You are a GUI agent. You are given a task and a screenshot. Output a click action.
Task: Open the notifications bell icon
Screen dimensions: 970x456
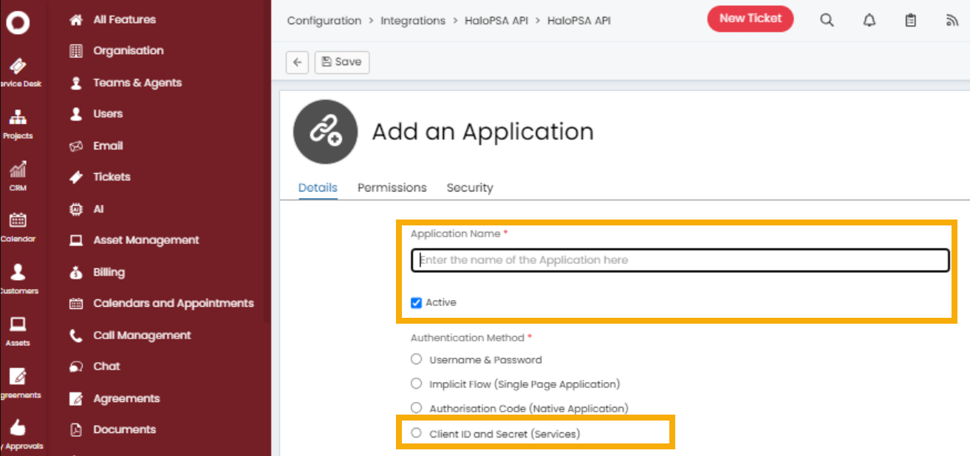point(869,20)
